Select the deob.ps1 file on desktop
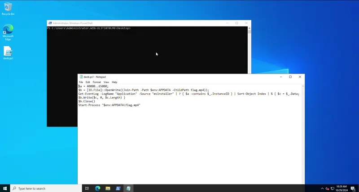The height and width of the screenshot is (192, 359). point(8,53)
